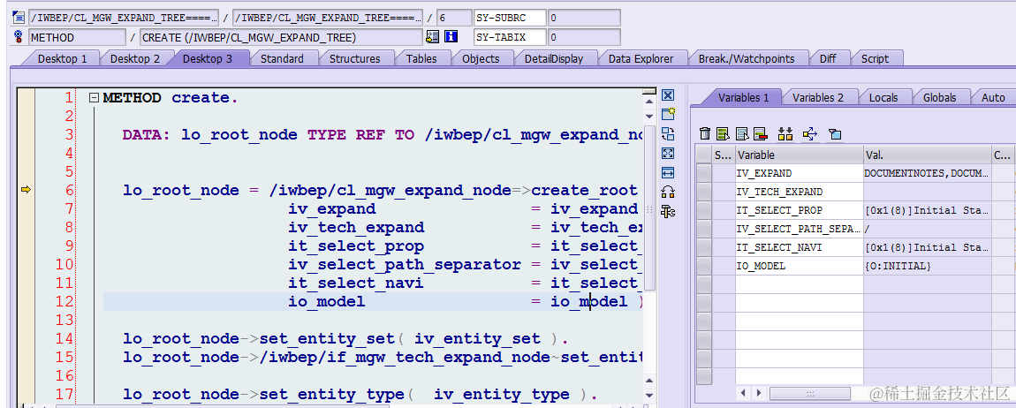This screenshot has width=1016, height=408.
Task: Open the tool settings wrench icon
Action: [x=668, y=211]
